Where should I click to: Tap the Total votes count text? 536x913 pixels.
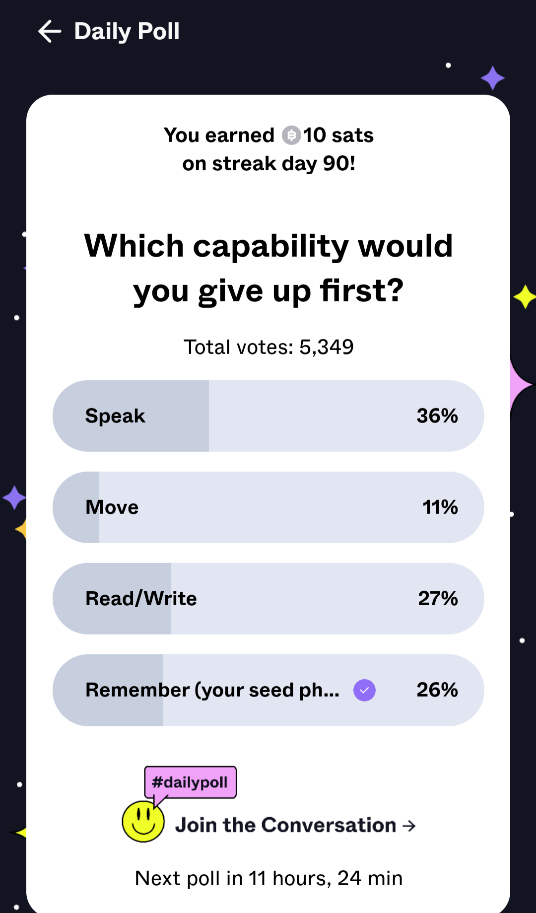[268, 347]
